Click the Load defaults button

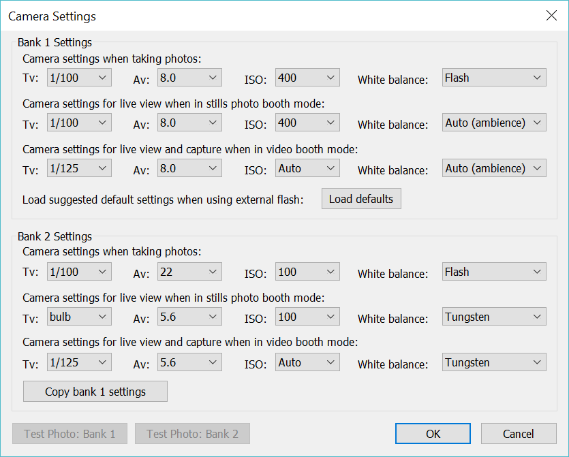coord(361,198)
